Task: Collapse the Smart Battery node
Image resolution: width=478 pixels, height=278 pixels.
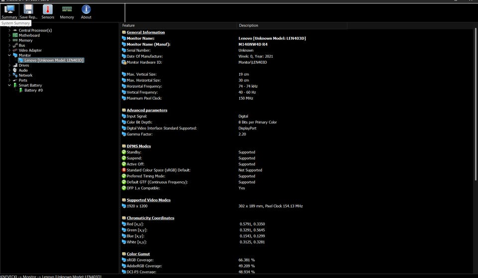Action: click(x=9, y=85)
